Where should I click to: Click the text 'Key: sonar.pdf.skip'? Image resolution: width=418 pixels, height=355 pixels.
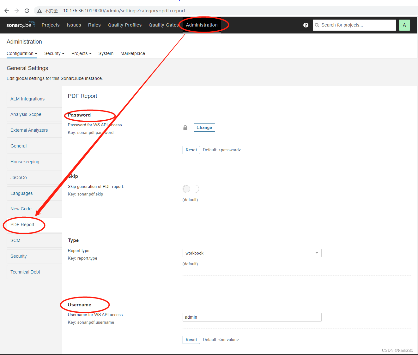point(85,194)
